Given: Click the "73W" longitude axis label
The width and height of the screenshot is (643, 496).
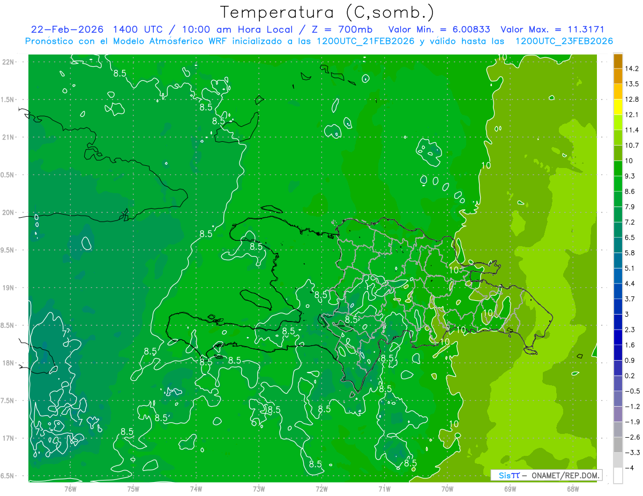Looking at the screenshot, I should (259, 490).
